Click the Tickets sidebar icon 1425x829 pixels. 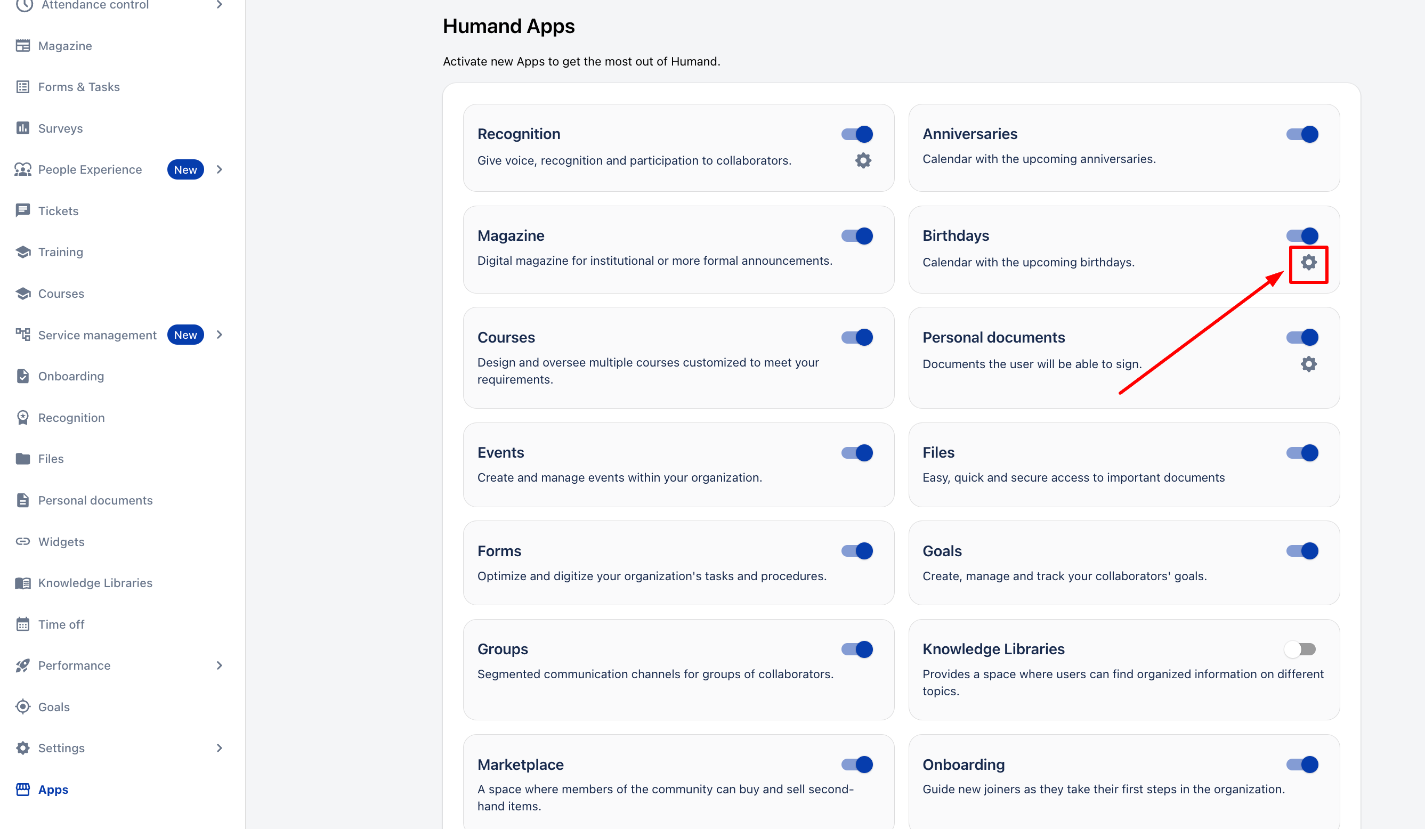click(22, 210)
